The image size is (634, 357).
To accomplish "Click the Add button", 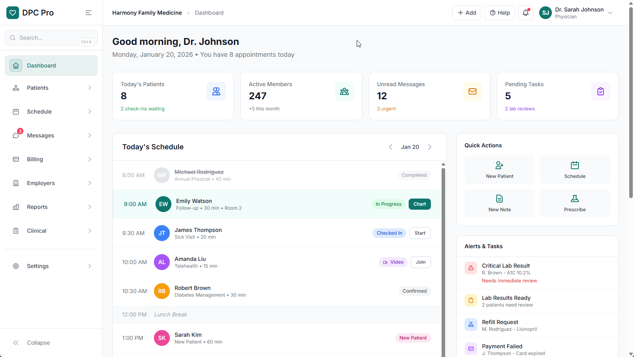I will [x=467, y=13].
